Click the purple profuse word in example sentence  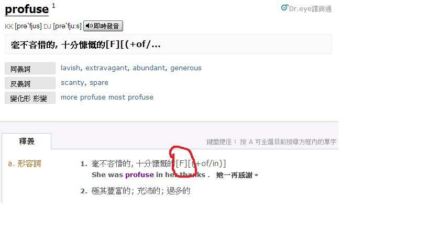pos(139,175)
